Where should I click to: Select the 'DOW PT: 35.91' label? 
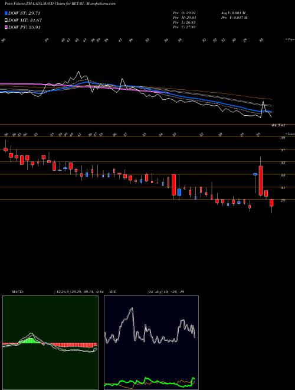pos(24,27)
